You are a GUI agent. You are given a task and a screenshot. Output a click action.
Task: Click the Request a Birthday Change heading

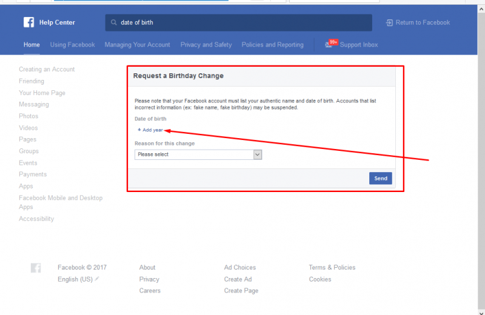[178, 76]
